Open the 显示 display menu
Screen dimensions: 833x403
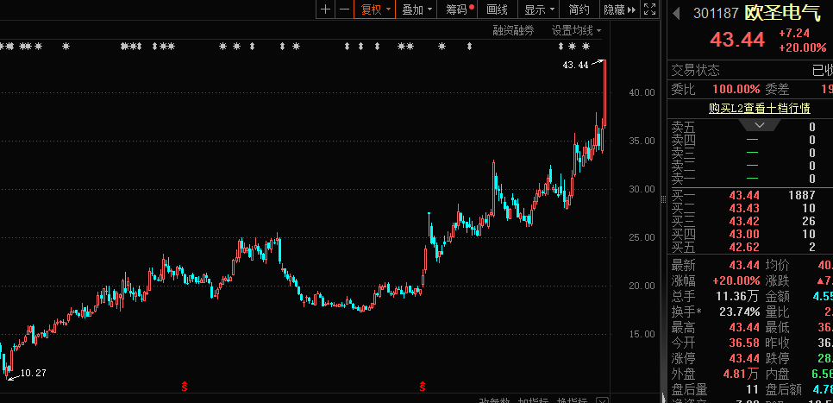539,9
